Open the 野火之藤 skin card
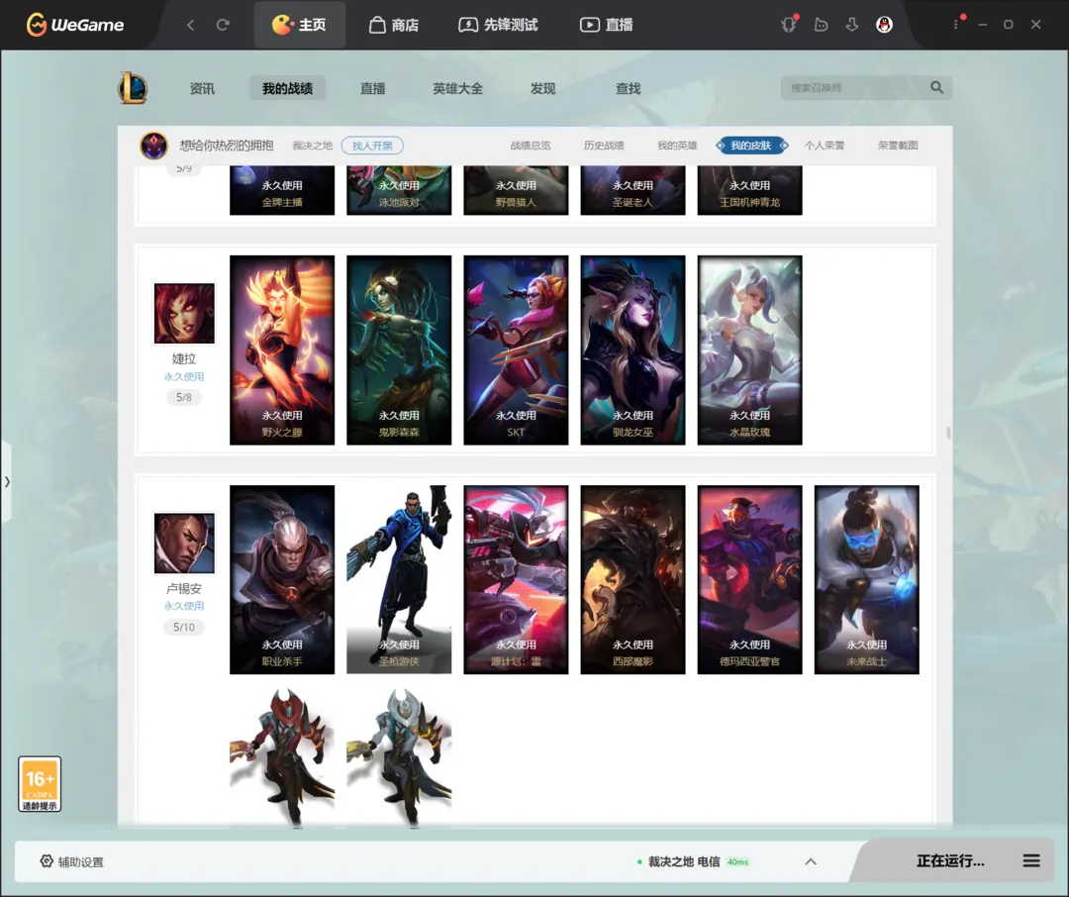The width and height of the screenshot is (1069, 897). [x=282, y=349]
